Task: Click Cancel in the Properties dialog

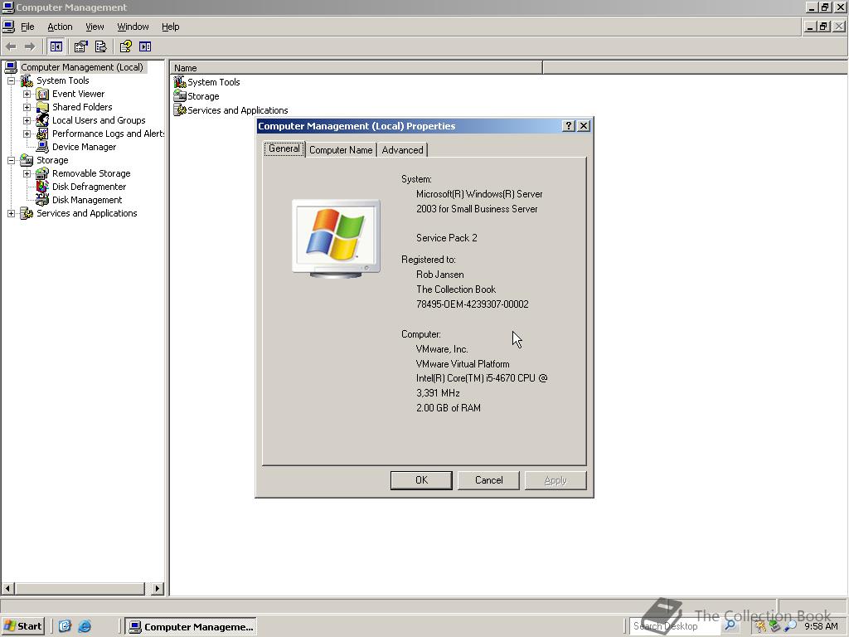Action: click(489, 480)
